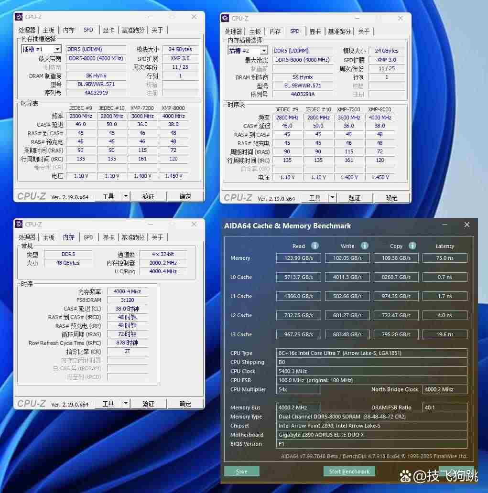Minimize the AIDA64 benchmark window
Image resolution: width=488 pixels, height=493 pixels.
(445, 225)
